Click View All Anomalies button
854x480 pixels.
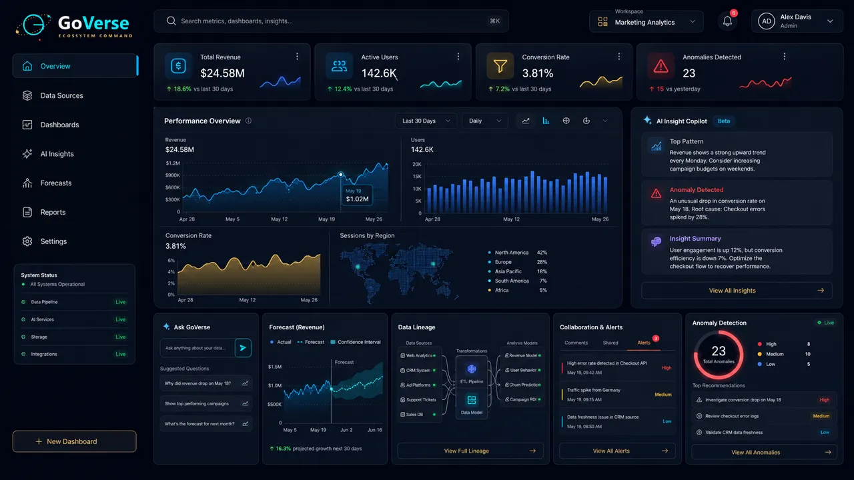(x=764, y=452)
